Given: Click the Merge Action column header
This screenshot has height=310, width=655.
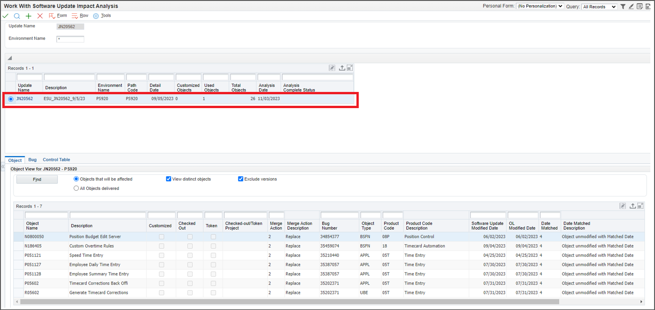Looking at the screenshot, I should pos(276,225).
